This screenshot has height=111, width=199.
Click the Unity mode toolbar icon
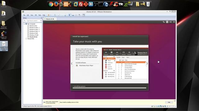(79, 15)
